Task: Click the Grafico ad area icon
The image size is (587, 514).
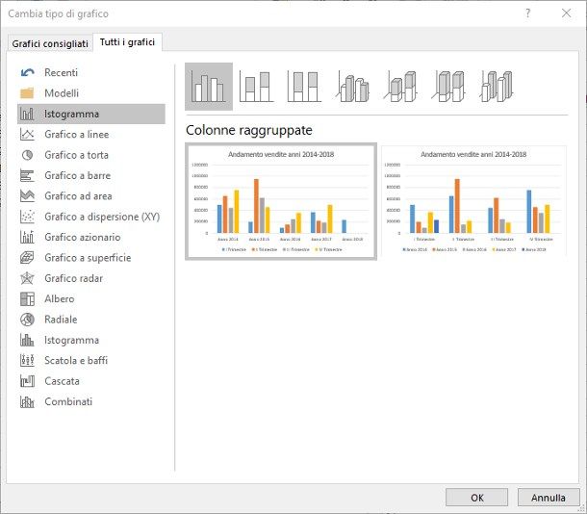Action: tap(27, 196)
